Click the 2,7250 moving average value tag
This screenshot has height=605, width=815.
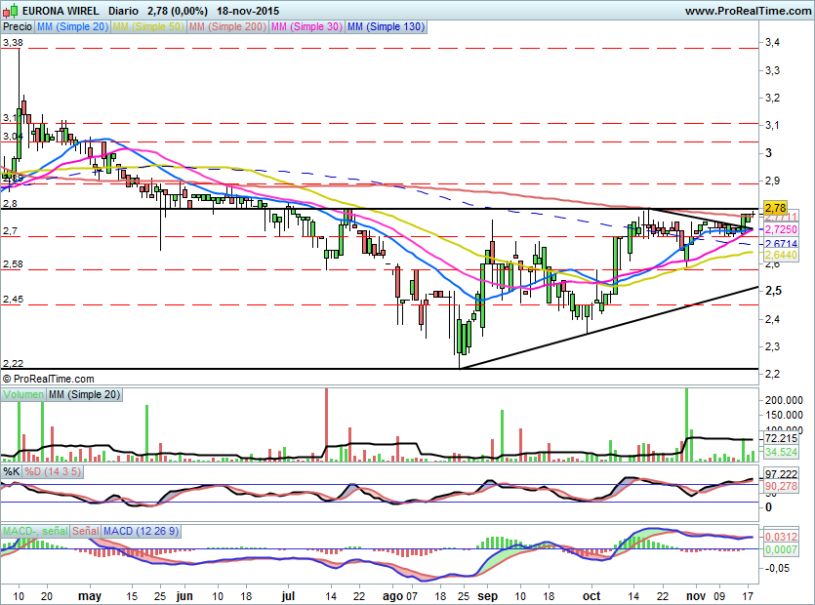(780, 229)
